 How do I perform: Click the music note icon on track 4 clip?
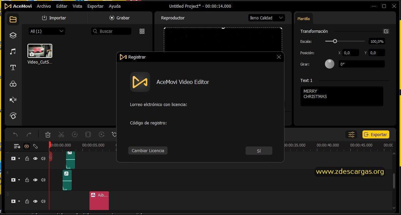[x=66, y=174]
